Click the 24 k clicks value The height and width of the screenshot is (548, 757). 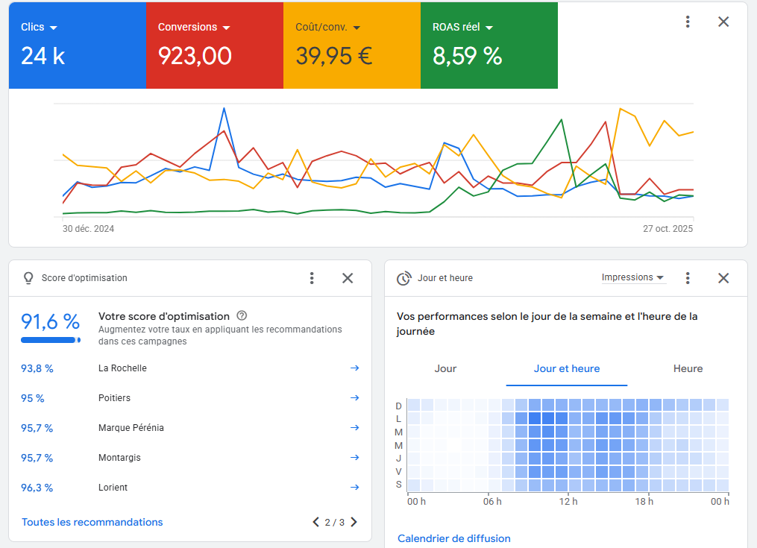tap(43, 56)
